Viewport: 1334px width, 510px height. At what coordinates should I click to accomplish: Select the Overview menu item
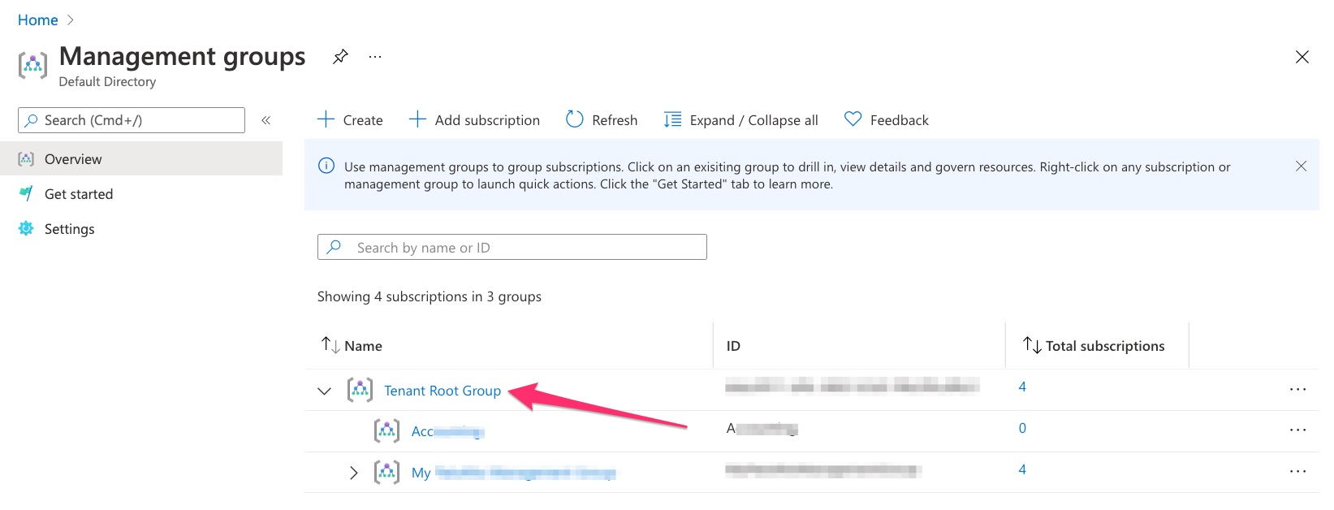point(73,159)
